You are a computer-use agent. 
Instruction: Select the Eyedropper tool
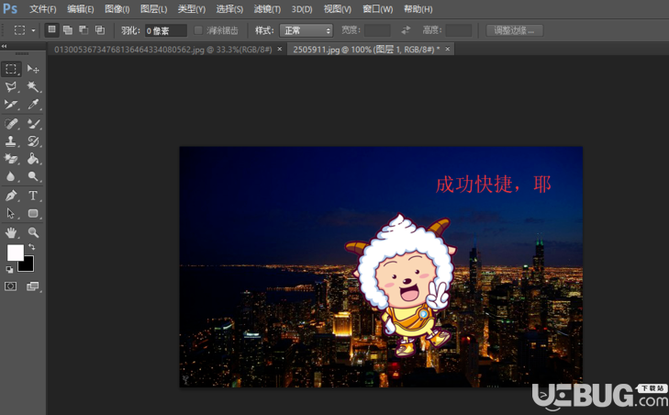click(x=33, y=104)
